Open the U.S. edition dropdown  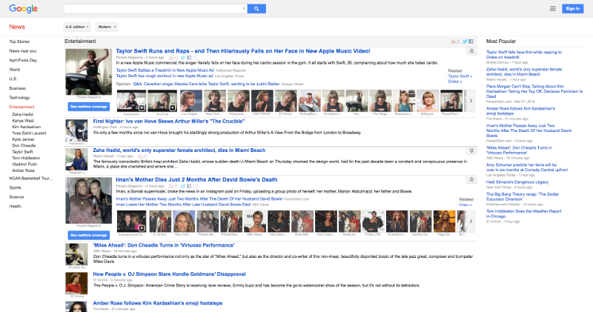[77, 27]
